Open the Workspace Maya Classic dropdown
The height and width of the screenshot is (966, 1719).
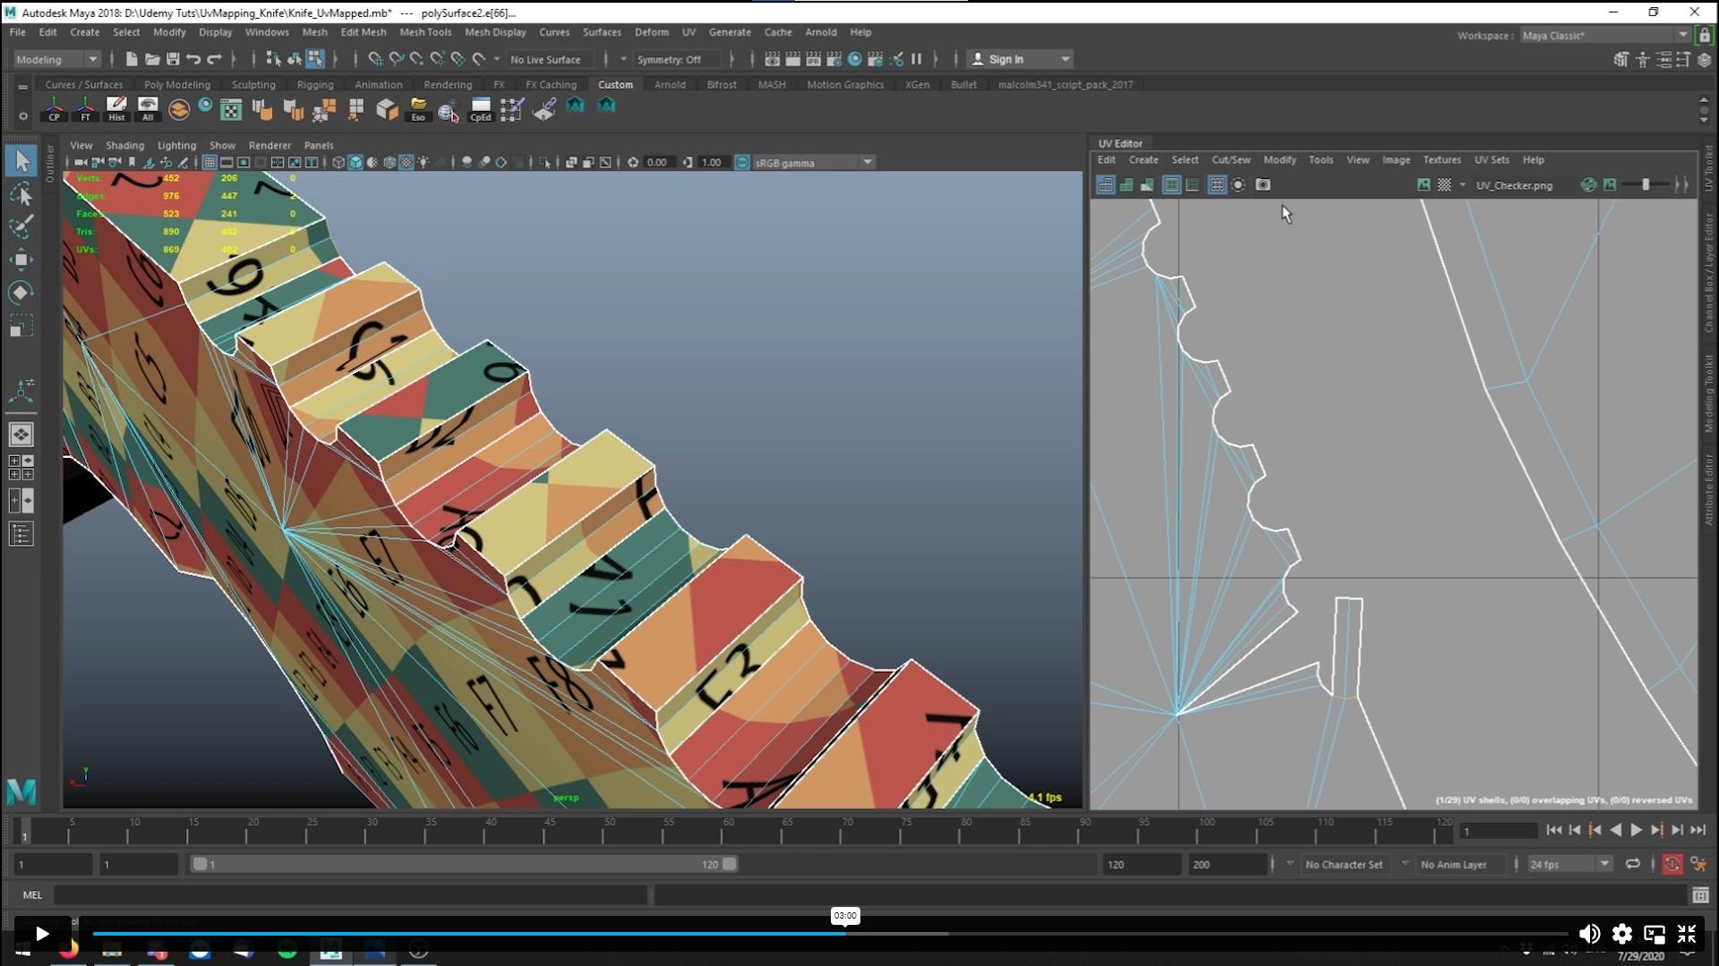click(1604, 35)
